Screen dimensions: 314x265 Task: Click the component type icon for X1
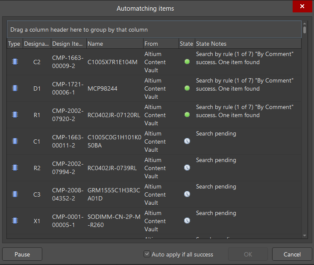tap(15, 221)
